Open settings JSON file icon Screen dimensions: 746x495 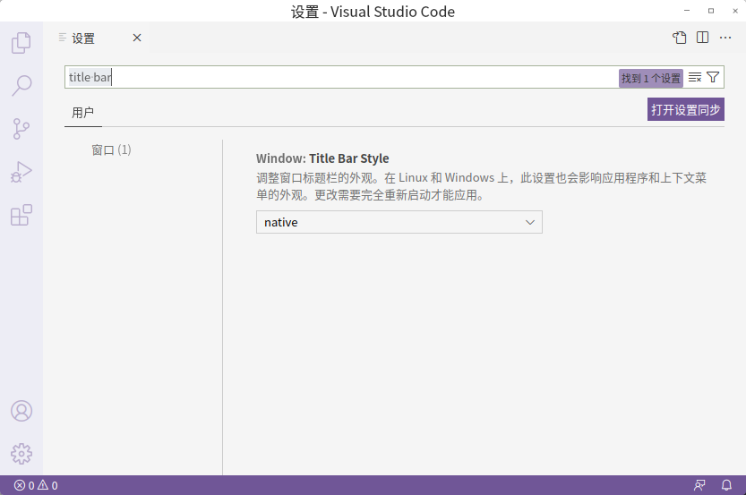[x=680, y=38]
